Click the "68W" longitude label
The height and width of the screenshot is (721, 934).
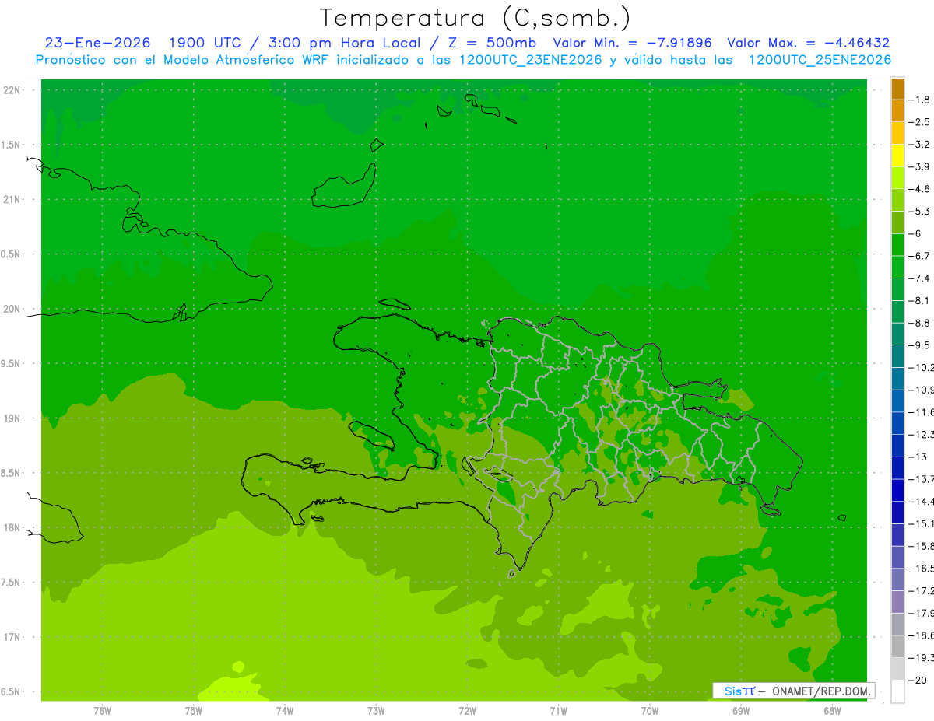tap(831, 712)
